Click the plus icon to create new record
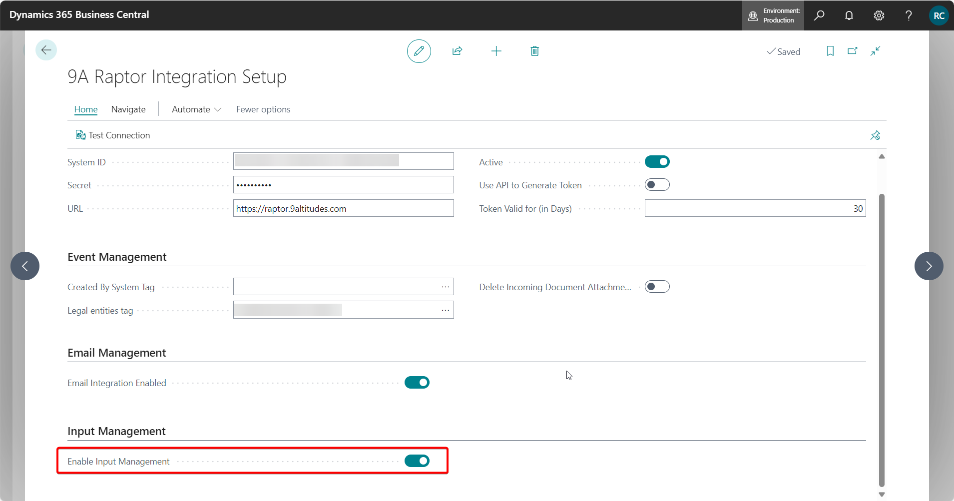The image size is (954, 501). tap(496, 51)
